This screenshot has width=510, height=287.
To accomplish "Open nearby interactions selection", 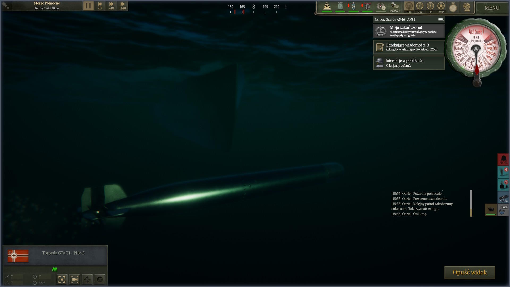I will click(409, 63).
